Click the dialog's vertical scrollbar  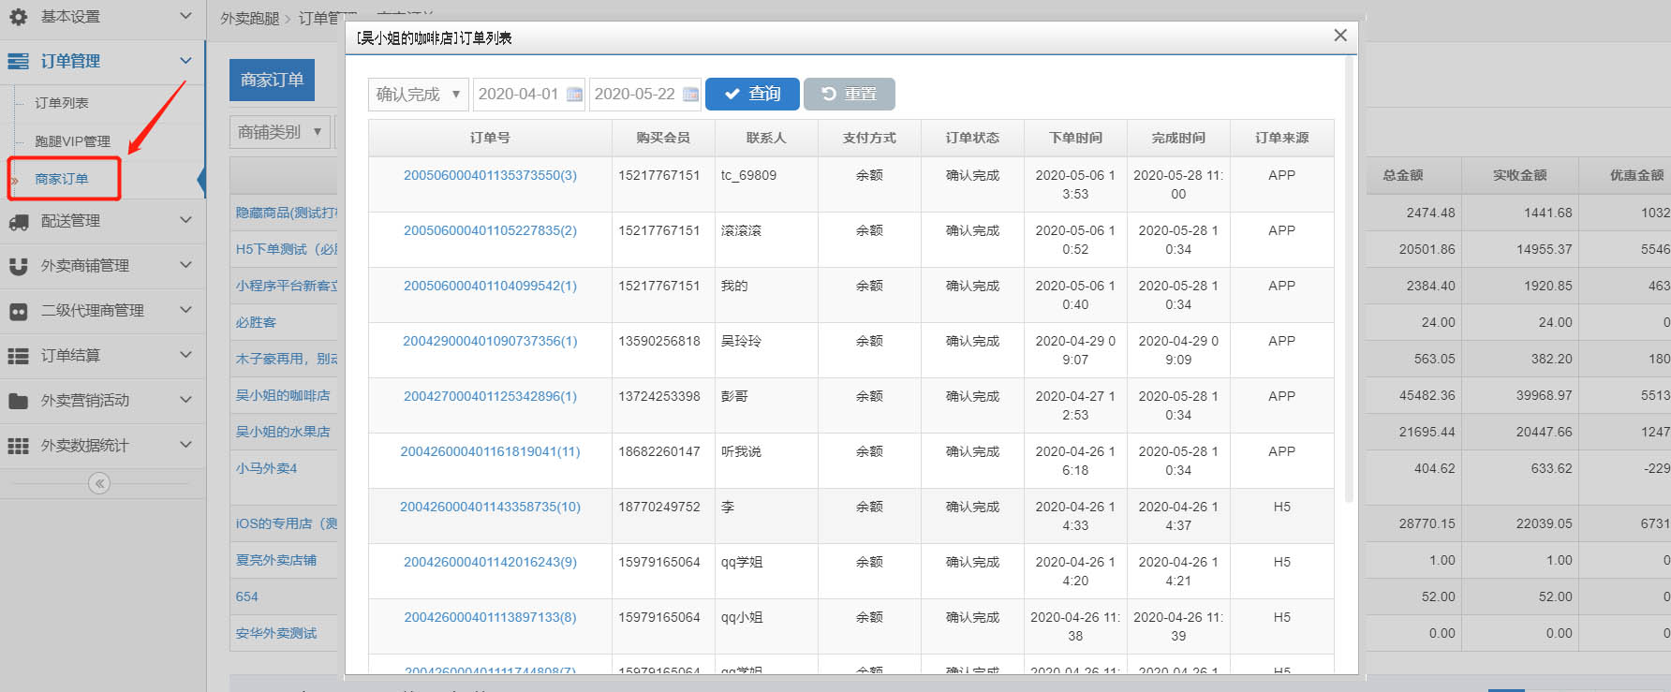(1350, 281)
